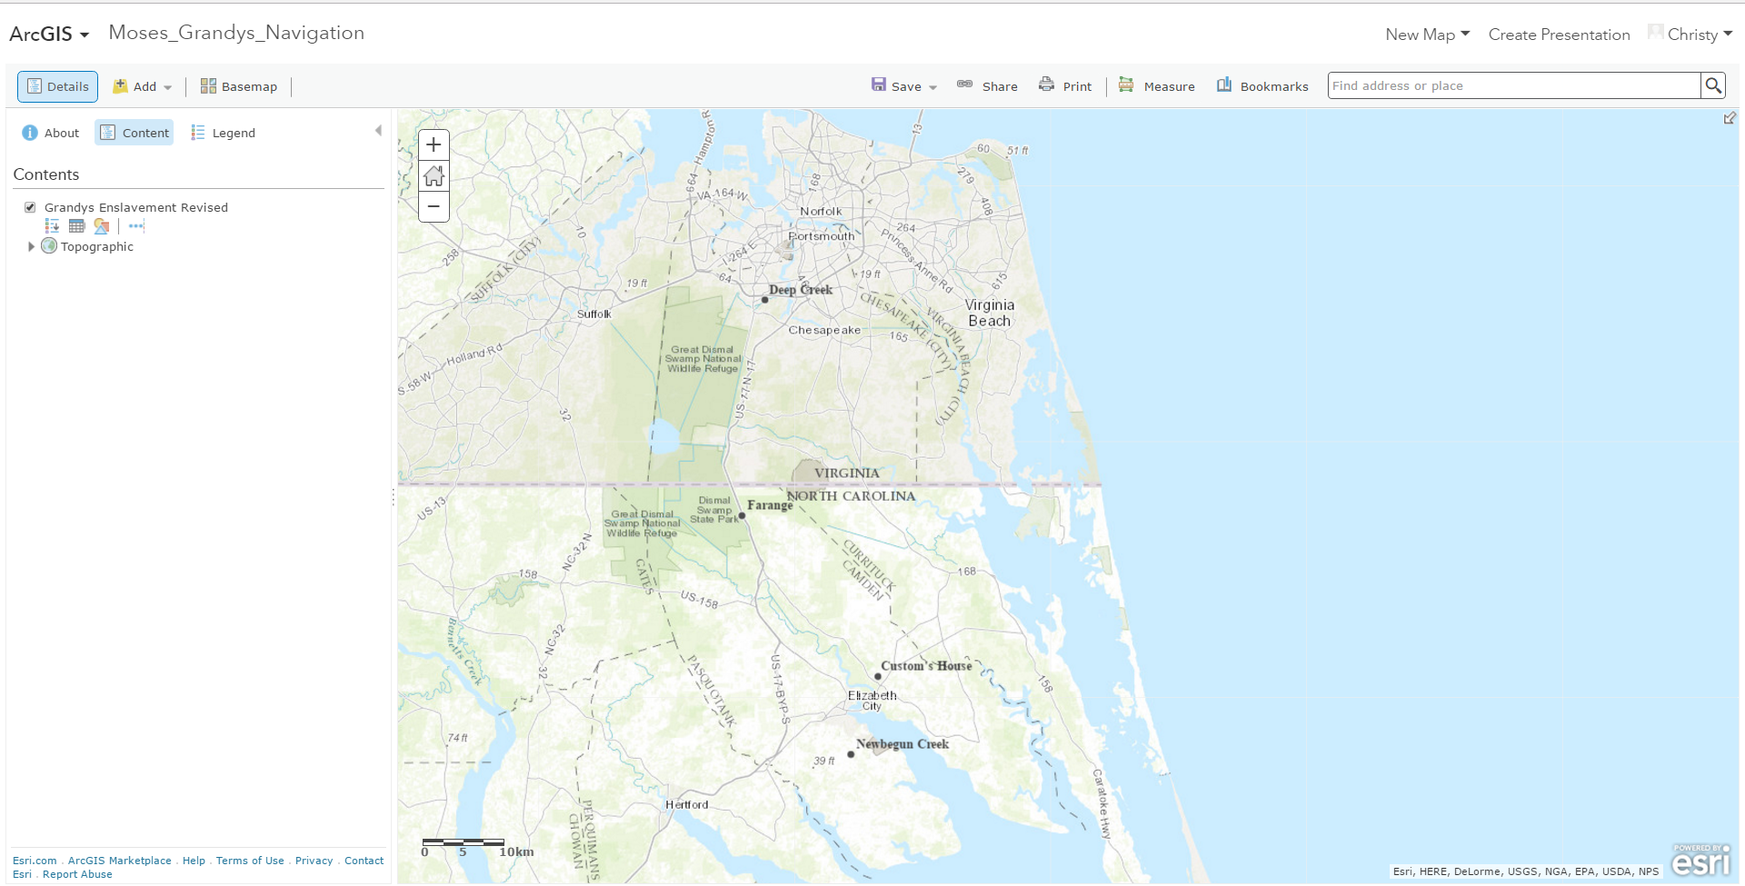Click the Create Presentation link

coord(1559,35)
